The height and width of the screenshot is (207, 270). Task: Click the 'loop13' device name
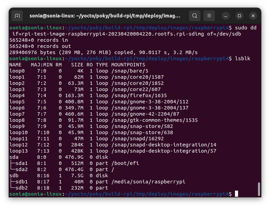coord(18,151)
